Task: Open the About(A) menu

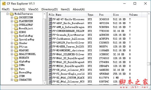Action: (x=79, y=9)
